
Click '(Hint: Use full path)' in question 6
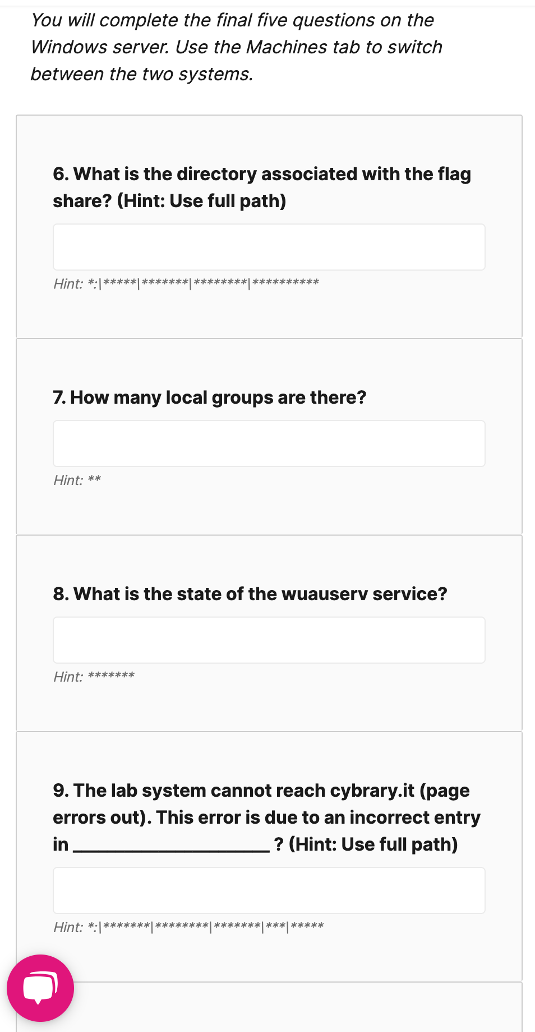tap(201, 201)
